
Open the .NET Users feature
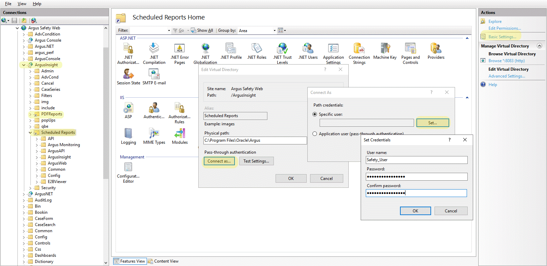[x=308, y=51]
